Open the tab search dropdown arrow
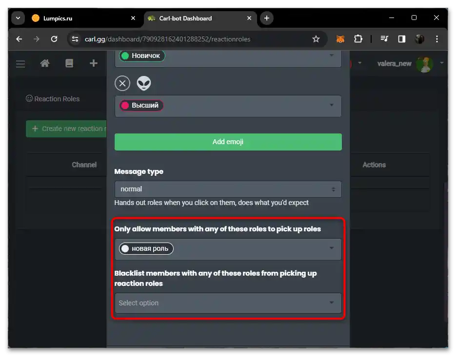The height and width of the screenshot is (356, 456). (18, 18)
